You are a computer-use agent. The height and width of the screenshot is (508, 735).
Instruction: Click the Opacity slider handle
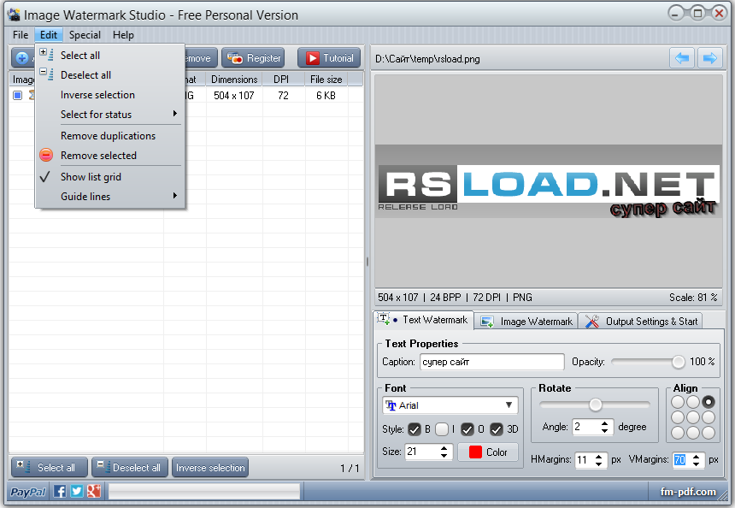678,362
